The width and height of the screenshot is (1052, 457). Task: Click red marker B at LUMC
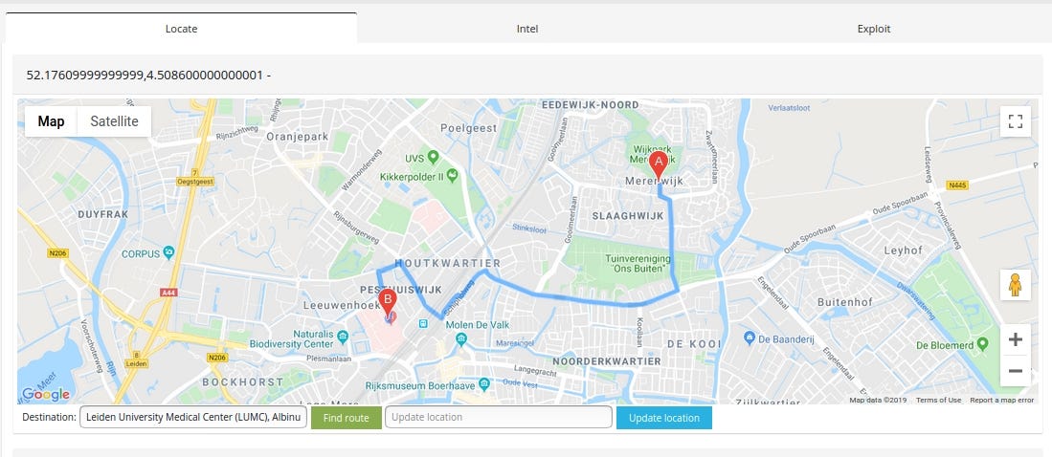tap(387, 303)
